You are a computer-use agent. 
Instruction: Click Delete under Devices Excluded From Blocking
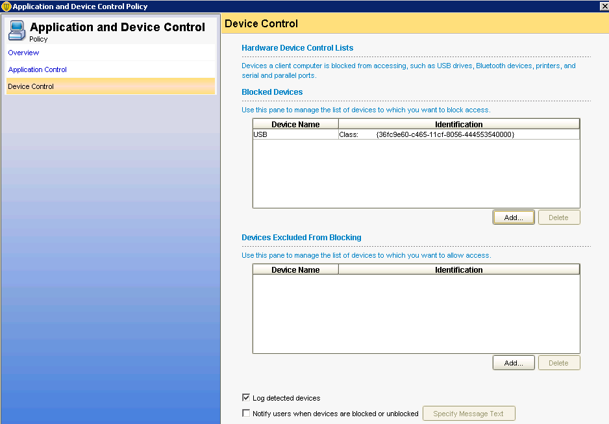[558, 363]
